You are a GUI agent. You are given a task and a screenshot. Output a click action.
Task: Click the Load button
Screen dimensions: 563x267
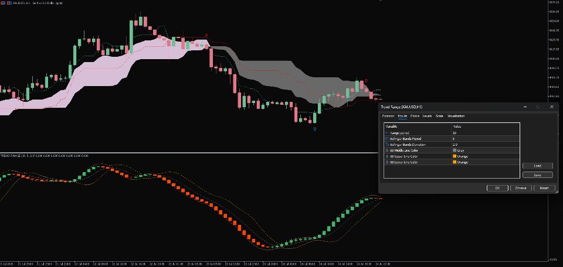coord(538,166)
